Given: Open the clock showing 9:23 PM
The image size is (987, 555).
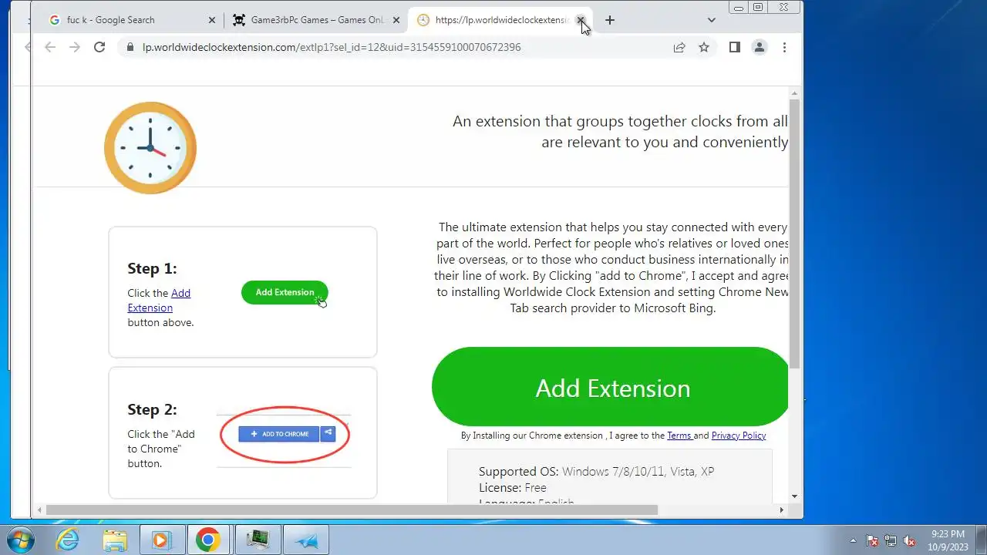Looking at the screenshot, I should coord(948,540).
